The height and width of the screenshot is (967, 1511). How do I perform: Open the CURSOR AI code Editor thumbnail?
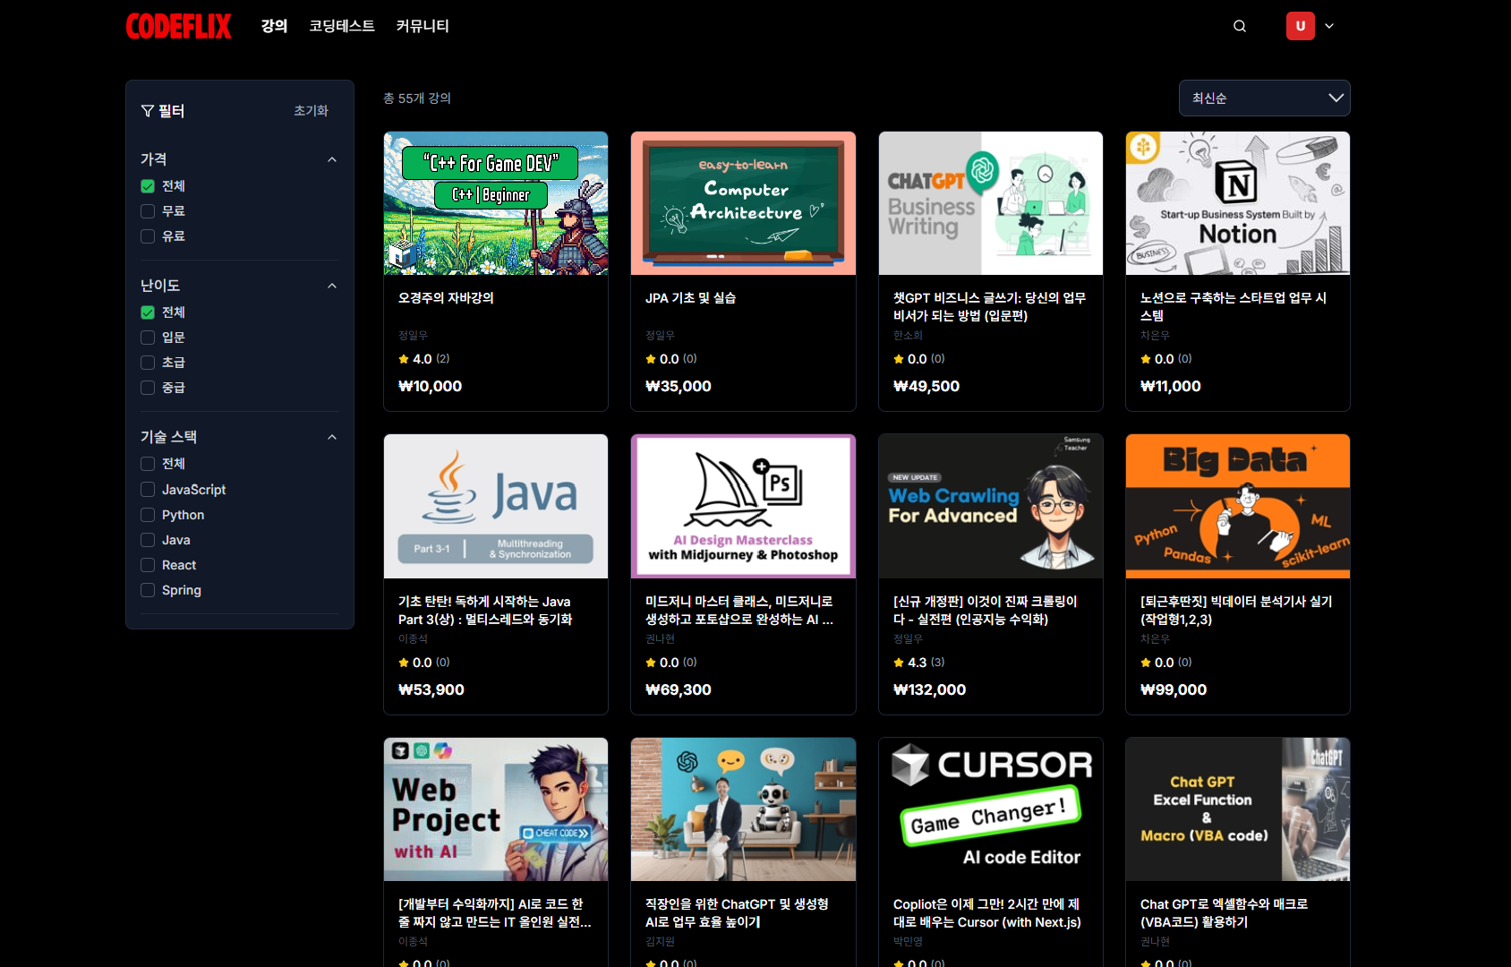[991, 809]
